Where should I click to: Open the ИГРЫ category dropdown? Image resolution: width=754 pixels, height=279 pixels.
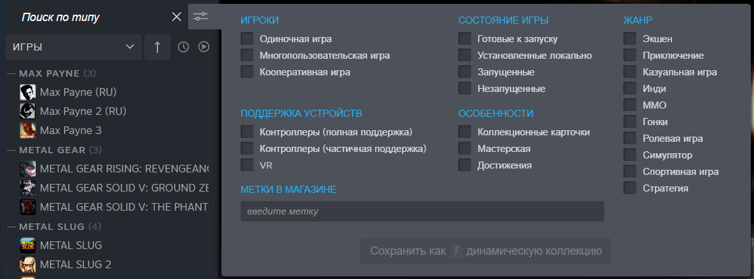pos(73,47)
